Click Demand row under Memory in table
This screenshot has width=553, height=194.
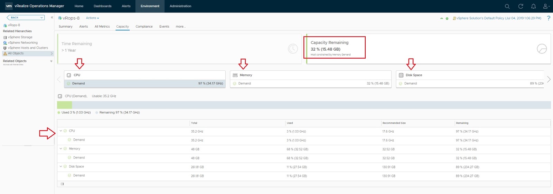pyautogui.click(x=304, y=158)
